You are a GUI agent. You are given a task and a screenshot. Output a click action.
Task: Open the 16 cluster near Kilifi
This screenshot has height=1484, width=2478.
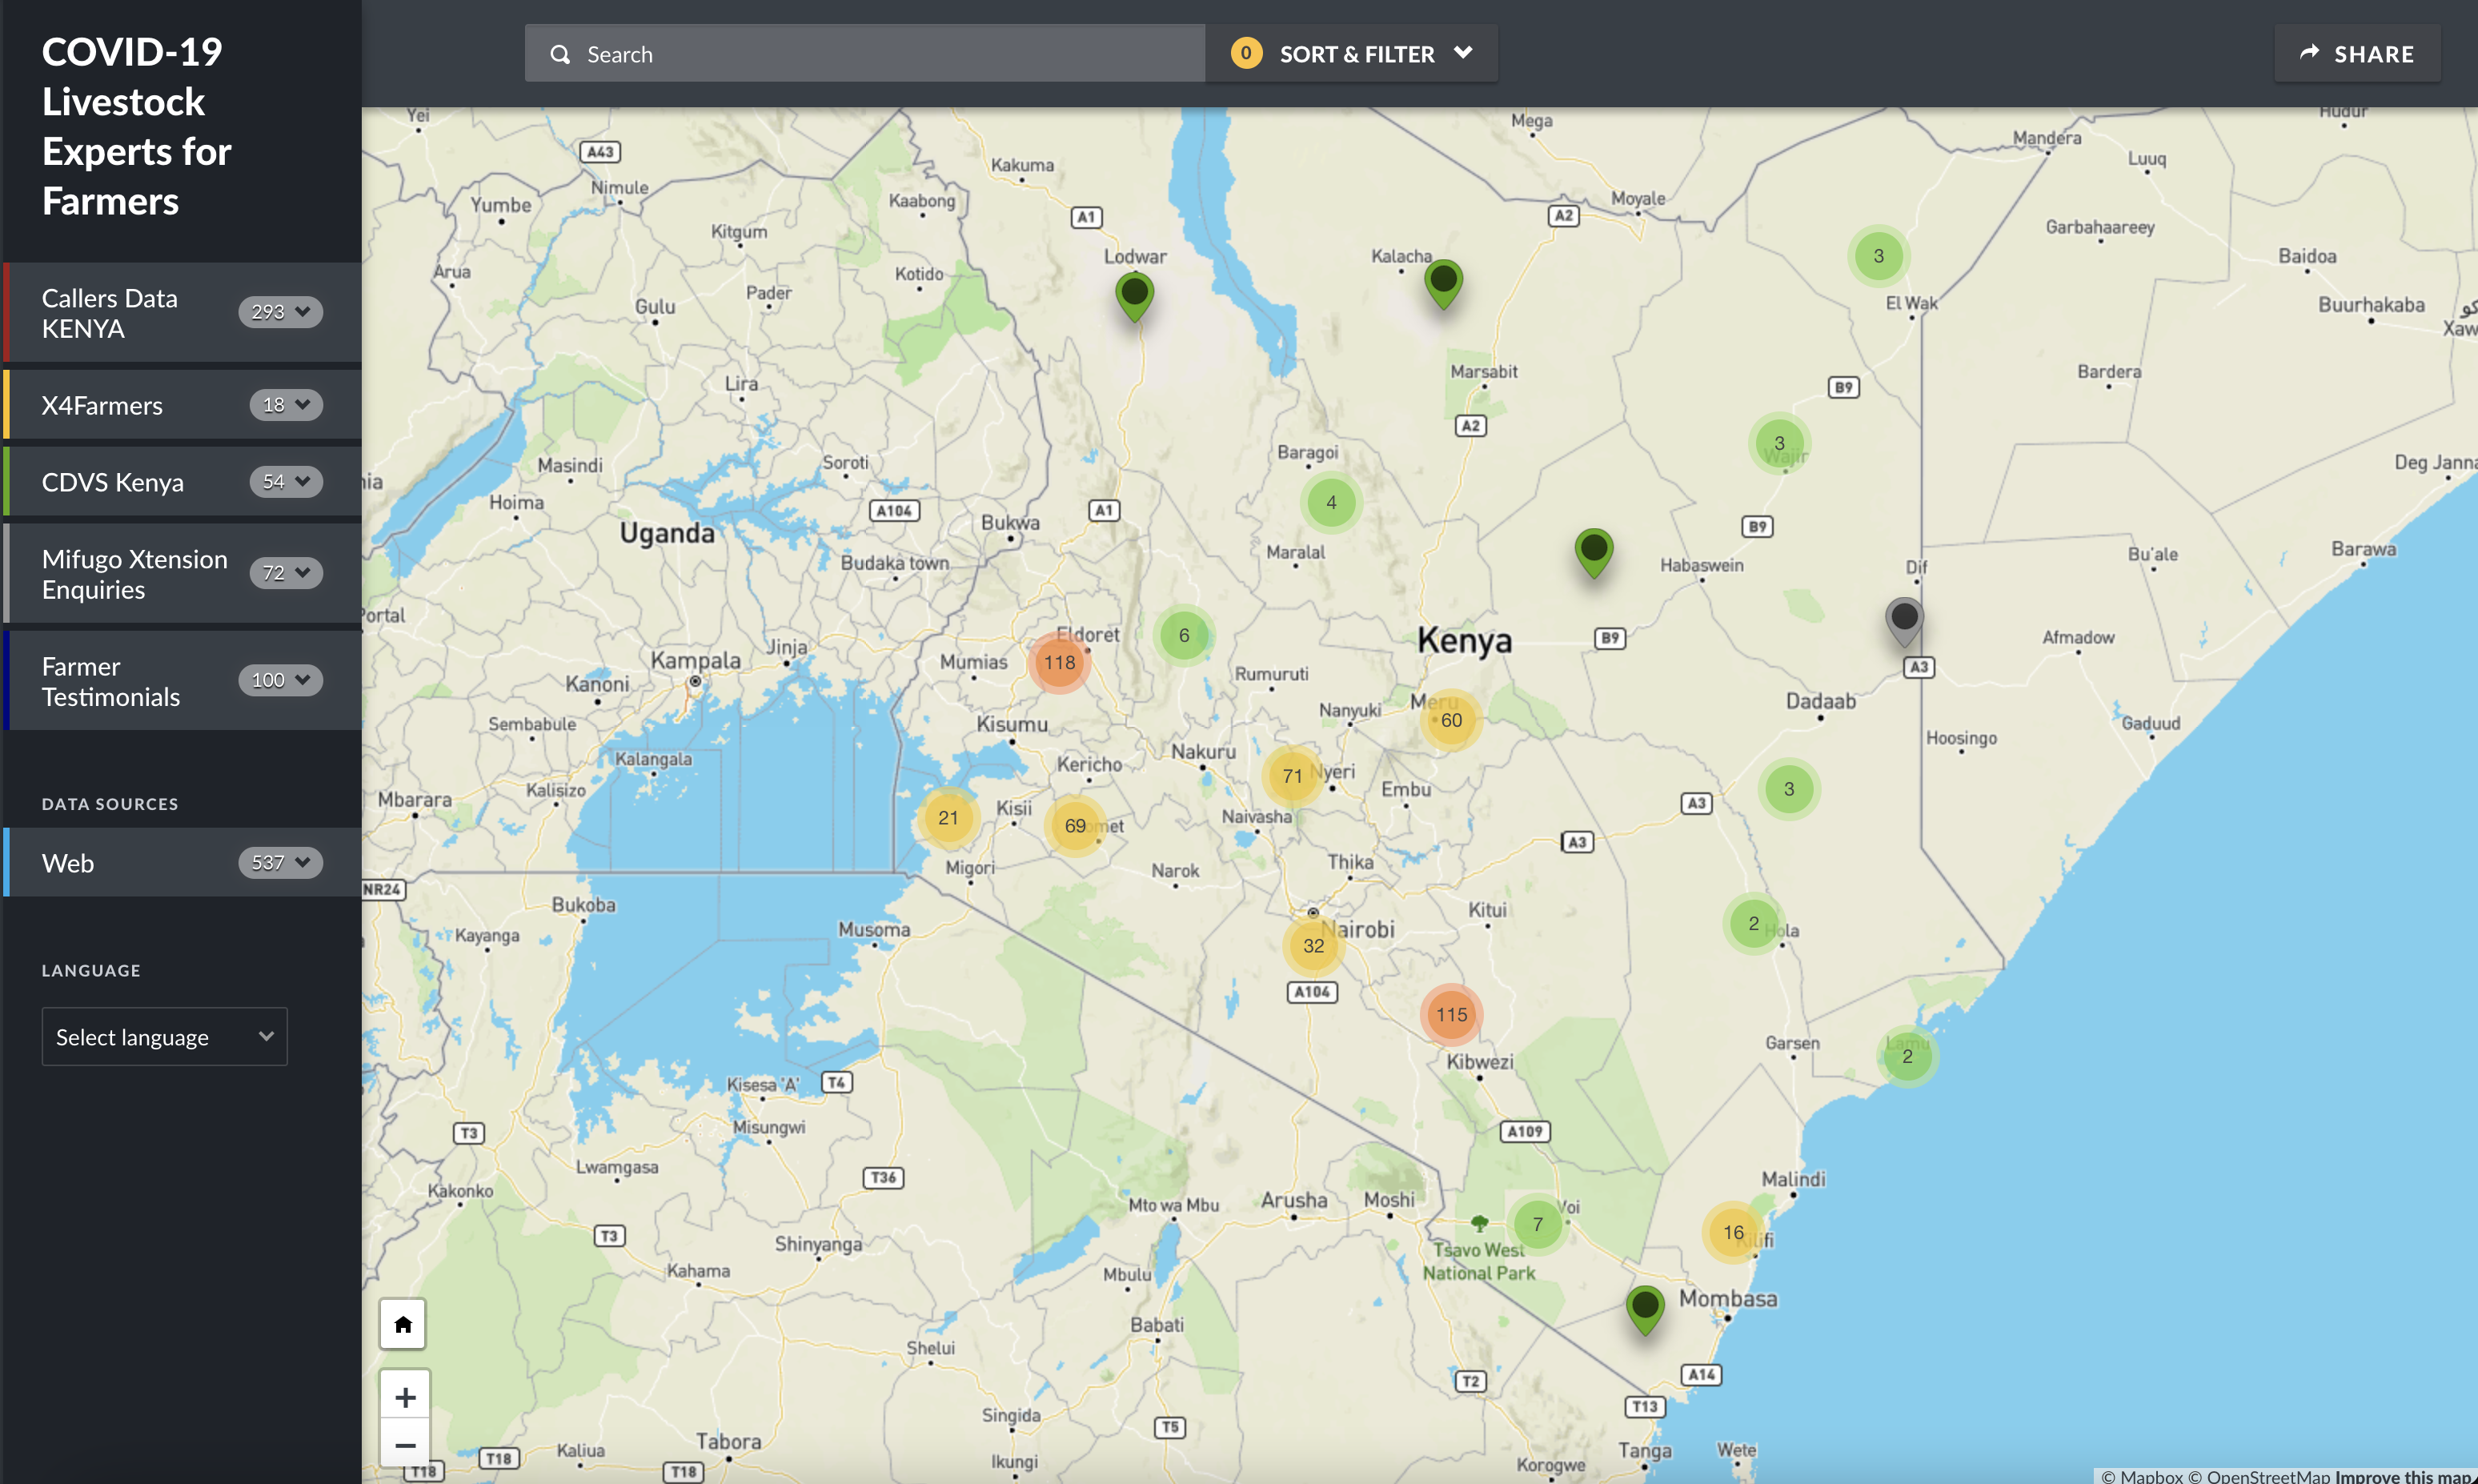click(x=1733, y=1232)
